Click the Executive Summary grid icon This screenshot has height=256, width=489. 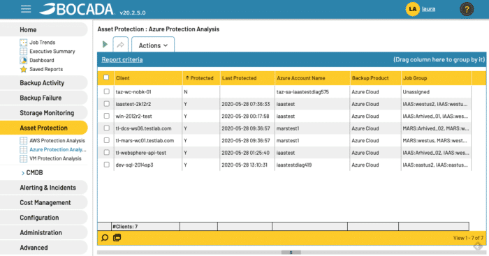(23, 52)
